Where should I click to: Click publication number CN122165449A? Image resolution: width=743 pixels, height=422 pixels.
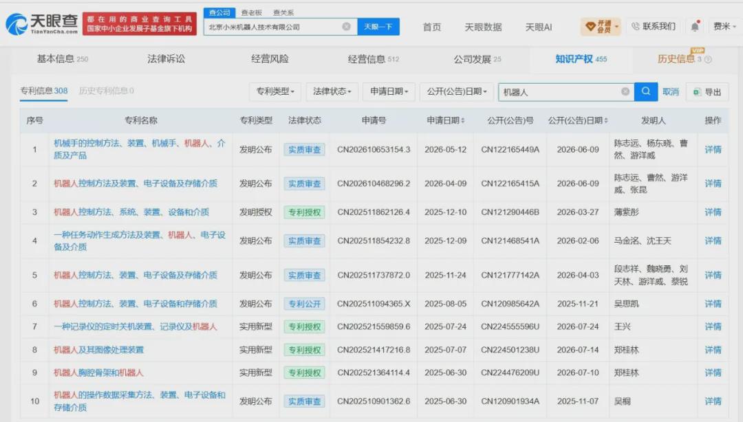point(510,149)
